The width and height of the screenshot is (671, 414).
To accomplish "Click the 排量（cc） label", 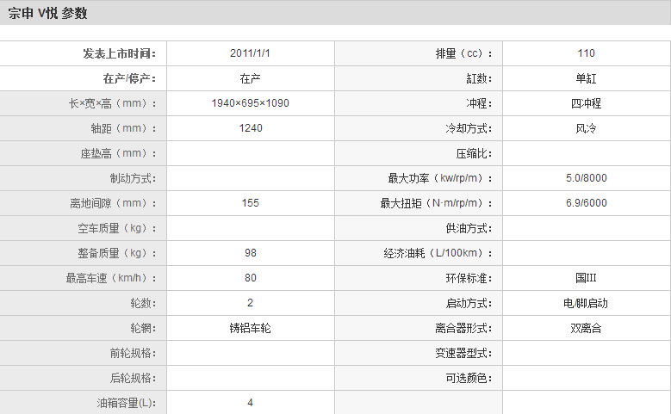I will pyautogui.click(x=463, y=53).
